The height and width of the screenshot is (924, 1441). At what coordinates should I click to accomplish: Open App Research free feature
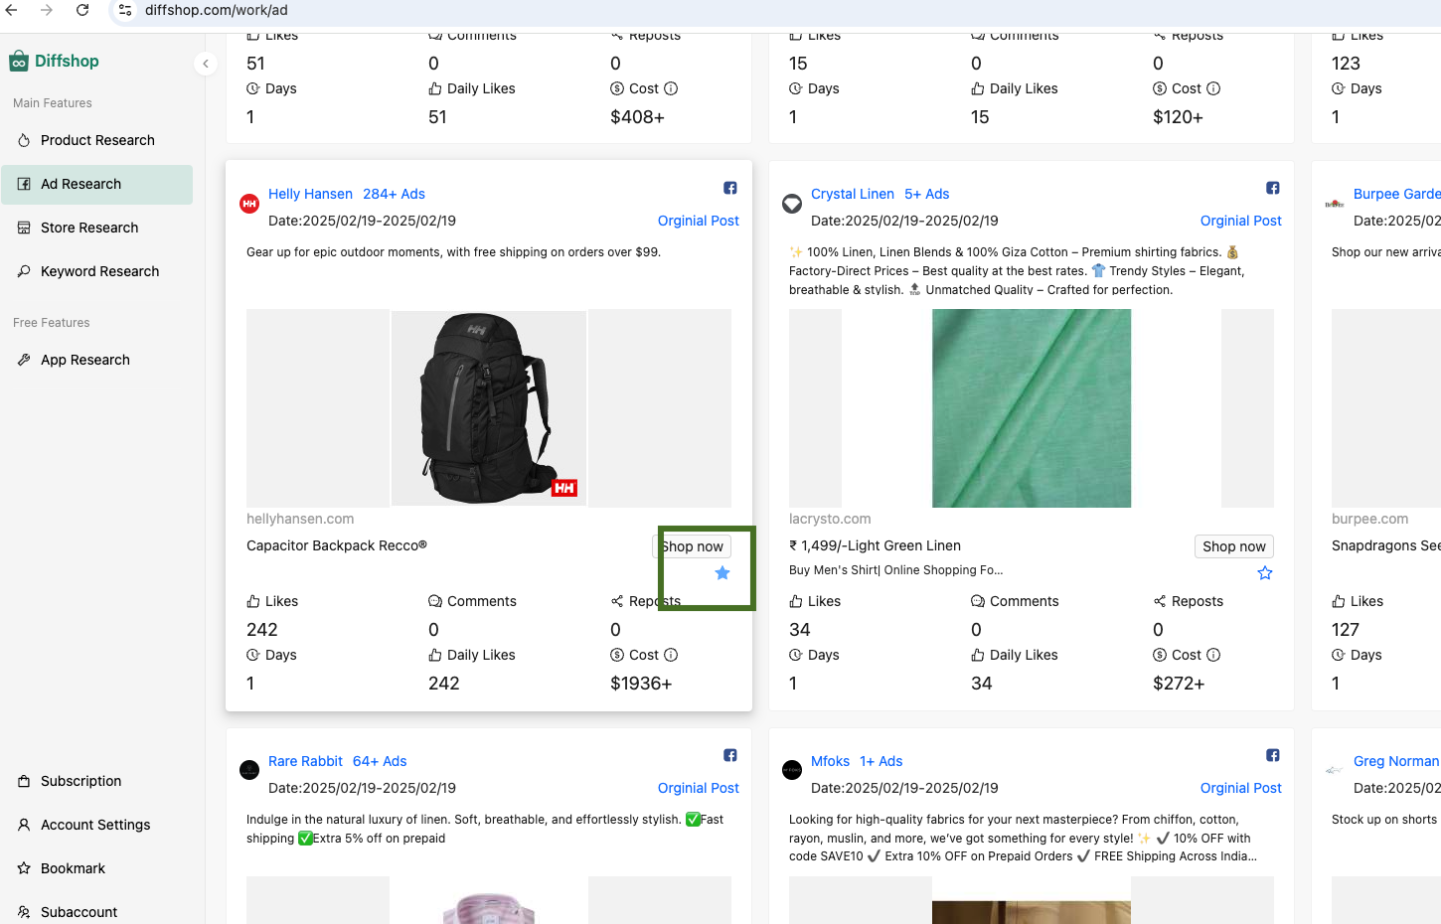[x=85, y=360]
